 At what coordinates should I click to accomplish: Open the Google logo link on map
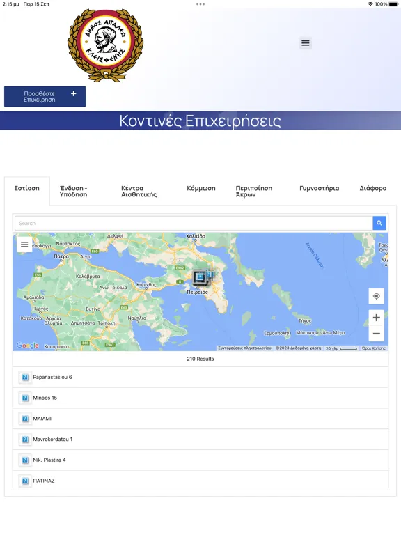28,346
